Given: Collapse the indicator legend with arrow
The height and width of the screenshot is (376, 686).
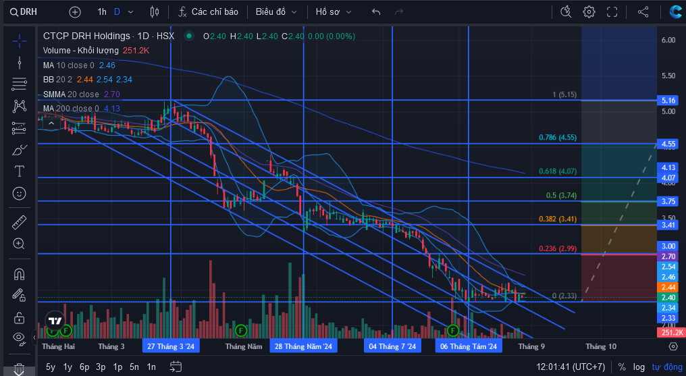Looking at the screenshot, I should point(51,124).
